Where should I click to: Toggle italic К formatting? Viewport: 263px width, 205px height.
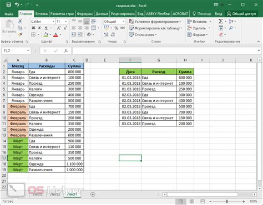pos(39,28)
